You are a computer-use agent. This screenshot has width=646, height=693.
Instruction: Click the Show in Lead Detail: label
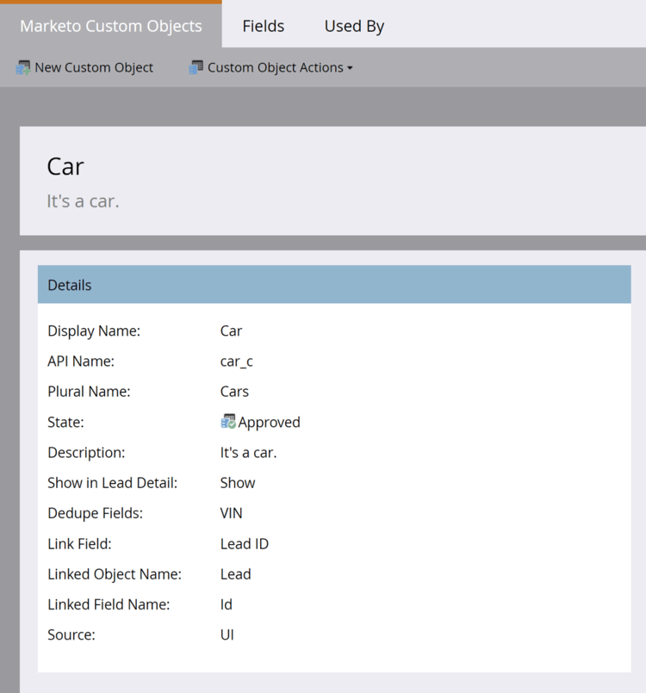click(112, 483)
